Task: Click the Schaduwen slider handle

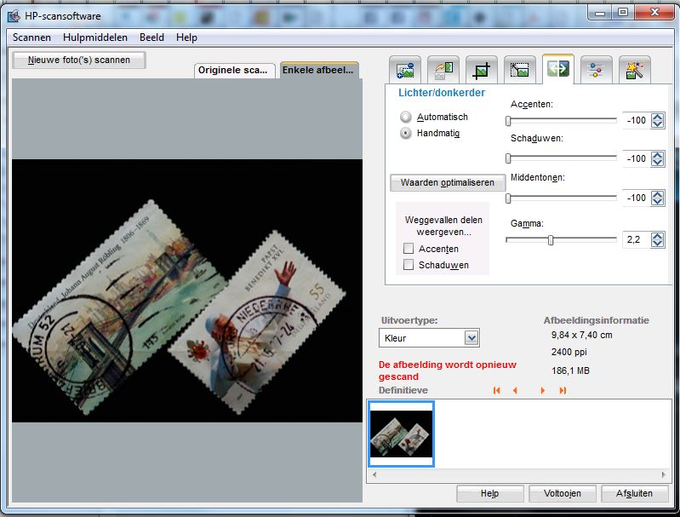Action: (x=508, y=158)
